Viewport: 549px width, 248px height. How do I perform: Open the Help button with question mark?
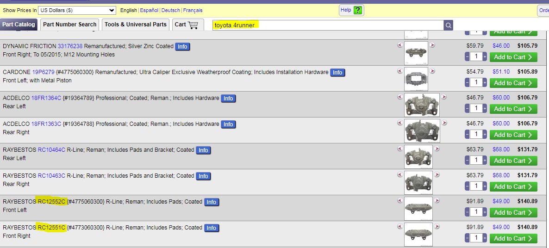click(351, 10)
